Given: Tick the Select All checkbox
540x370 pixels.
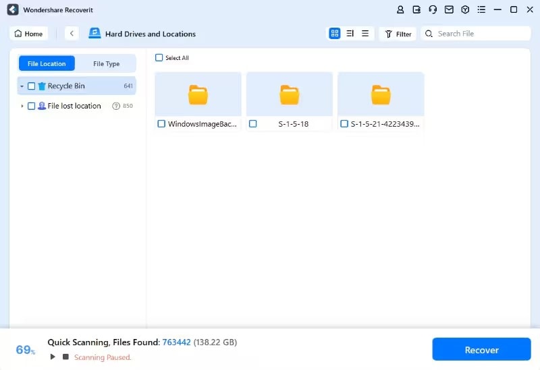Looking at the screenshot, I should (159, 58).
